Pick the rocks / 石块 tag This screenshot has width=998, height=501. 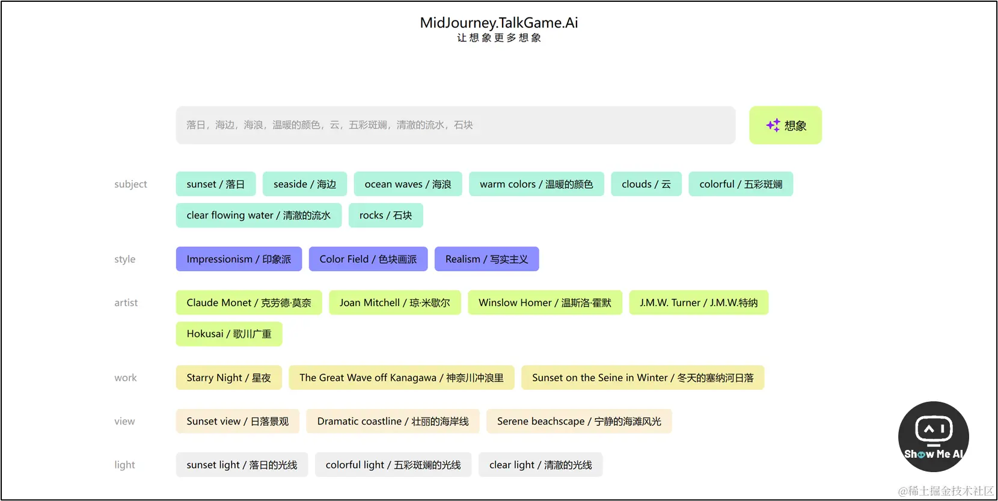coord(386,215)
